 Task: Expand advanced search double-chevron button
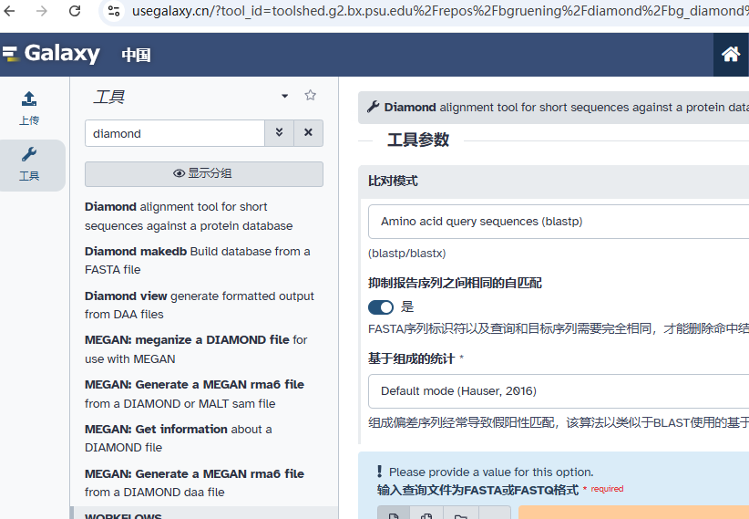pos(280,133)
